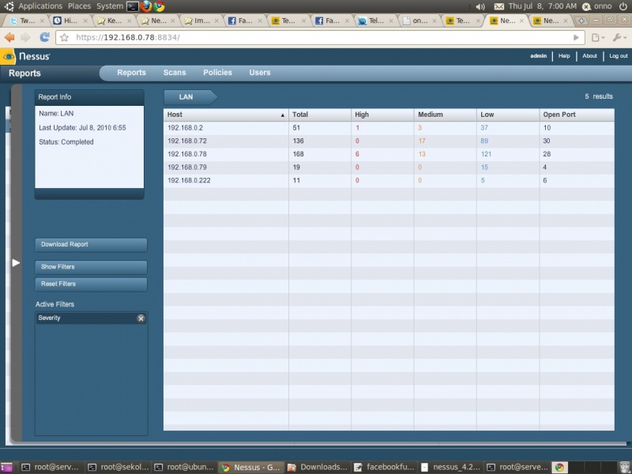Sort results by the Host column

(x=225, y=115)
